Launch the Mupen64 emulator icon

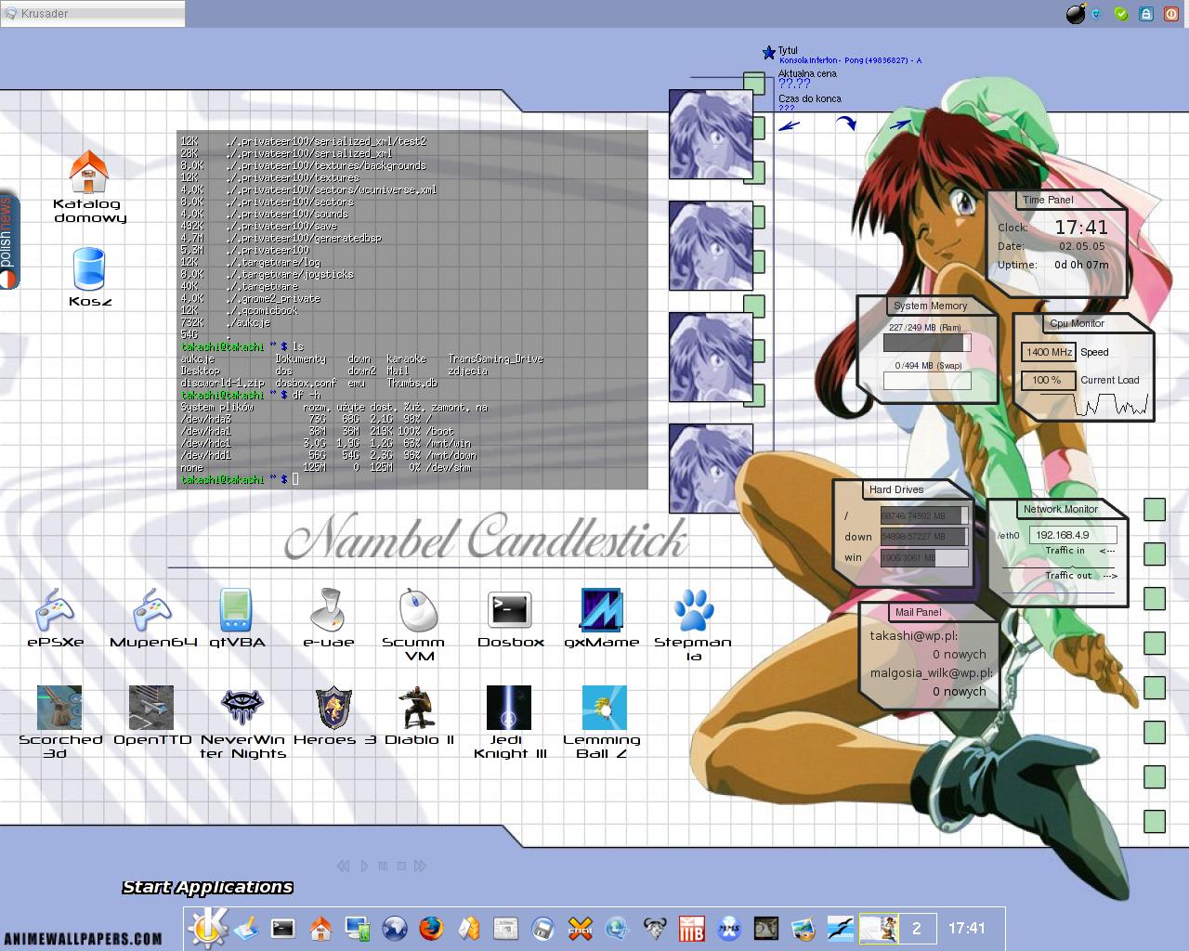pyautogui.click(x=152, y=610)
